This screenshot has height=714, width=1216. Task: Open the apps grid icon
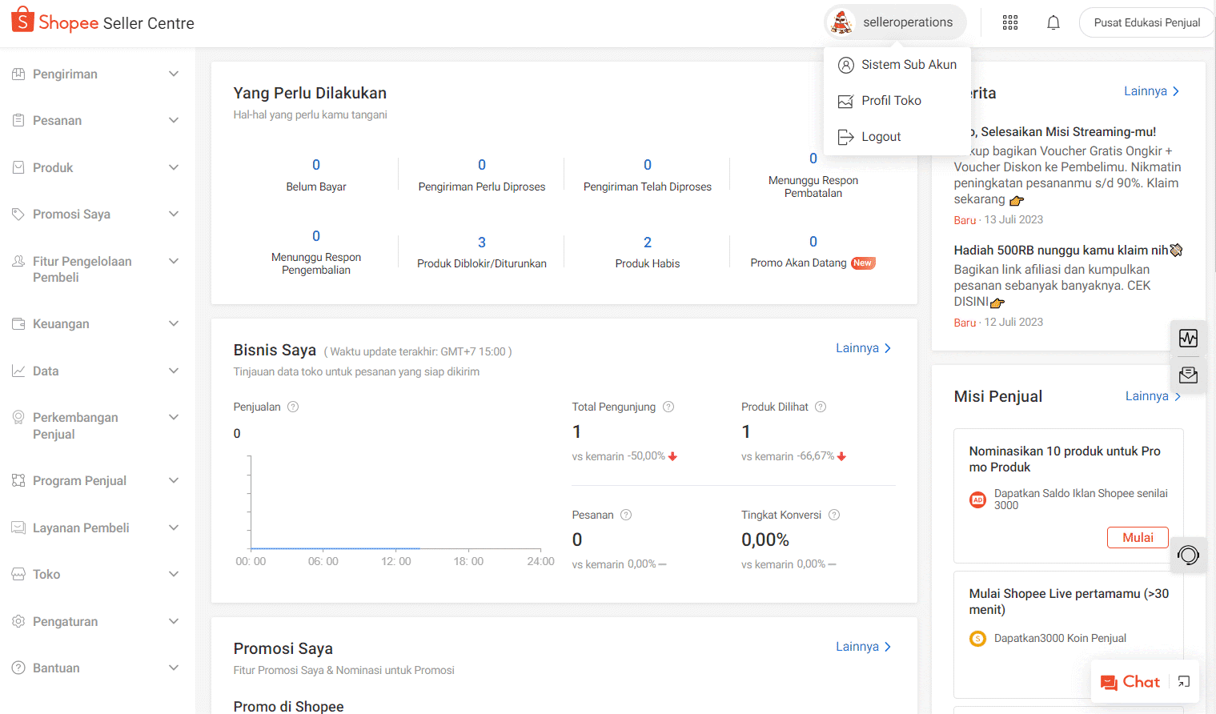1010,22
